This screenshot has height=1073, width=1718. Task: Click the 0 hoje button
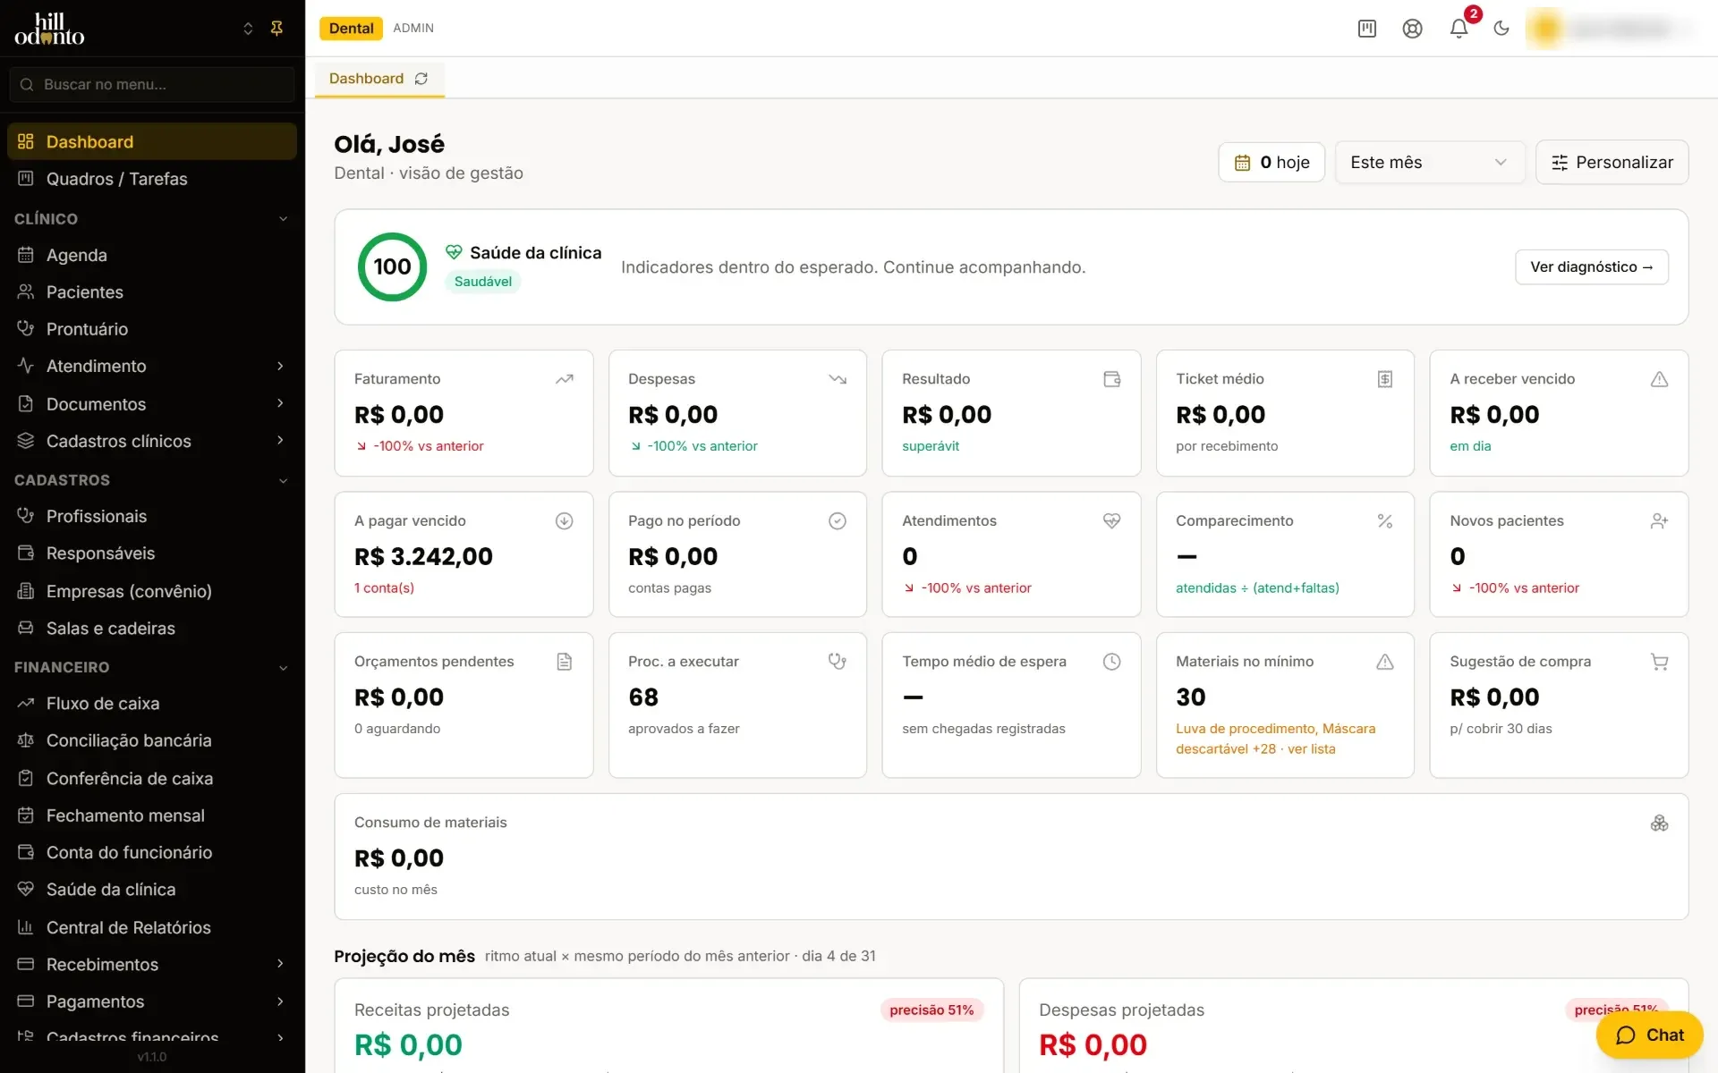[1271, 162]
